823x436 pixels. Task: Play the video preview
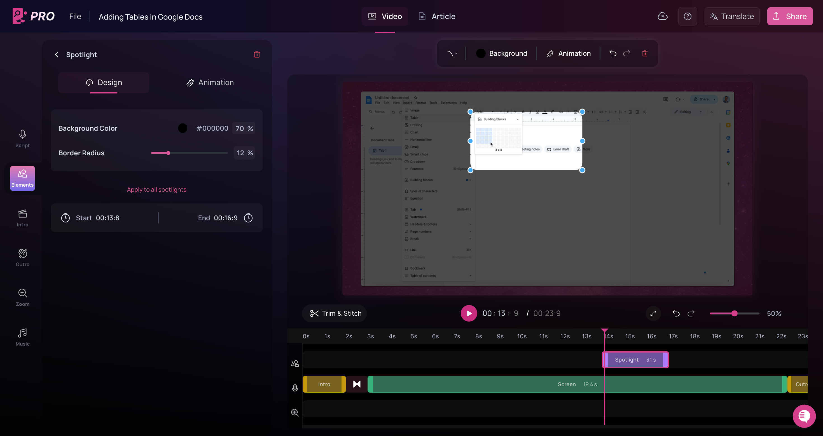click(x=469, y=313)
